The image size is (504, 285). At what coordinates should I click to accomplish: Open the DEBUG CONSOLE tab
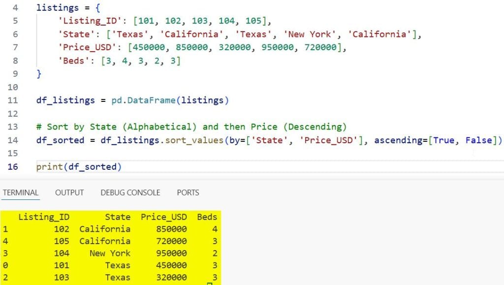130,192
